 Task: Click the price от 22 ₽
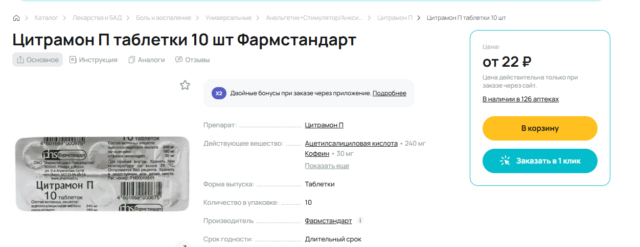[x=507, y=62]
